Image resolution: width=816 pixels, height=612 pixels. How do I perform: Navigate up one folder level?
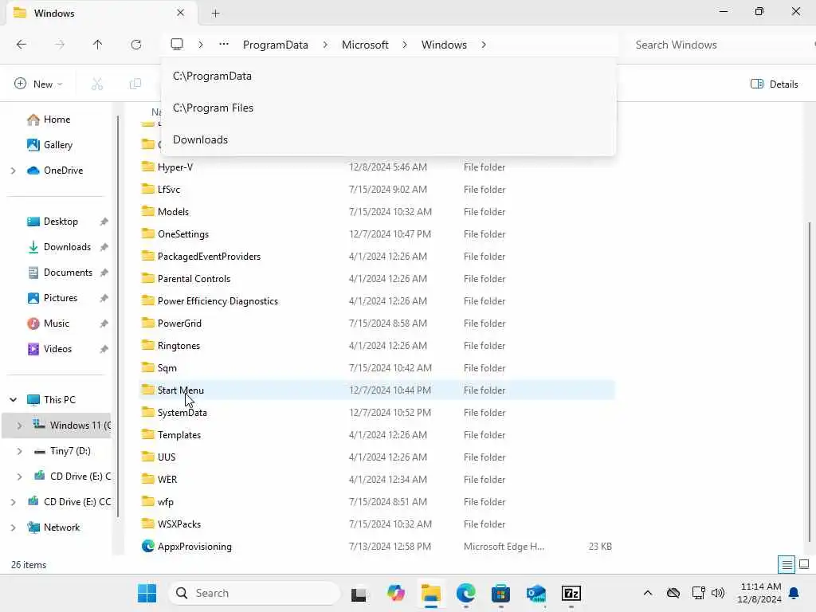[97, 45]
